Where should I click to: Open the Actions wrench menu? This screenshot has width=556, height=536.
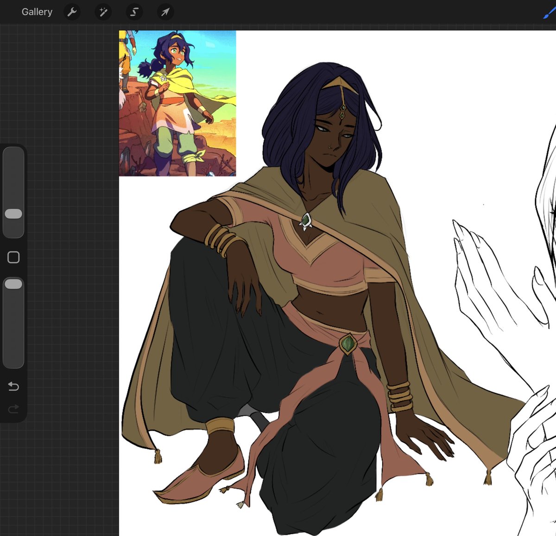point(72,12)
